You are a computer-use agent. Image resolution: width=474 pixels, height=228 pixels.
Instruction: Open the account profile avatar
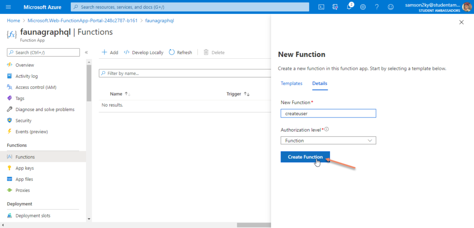(x=467, y=7)
